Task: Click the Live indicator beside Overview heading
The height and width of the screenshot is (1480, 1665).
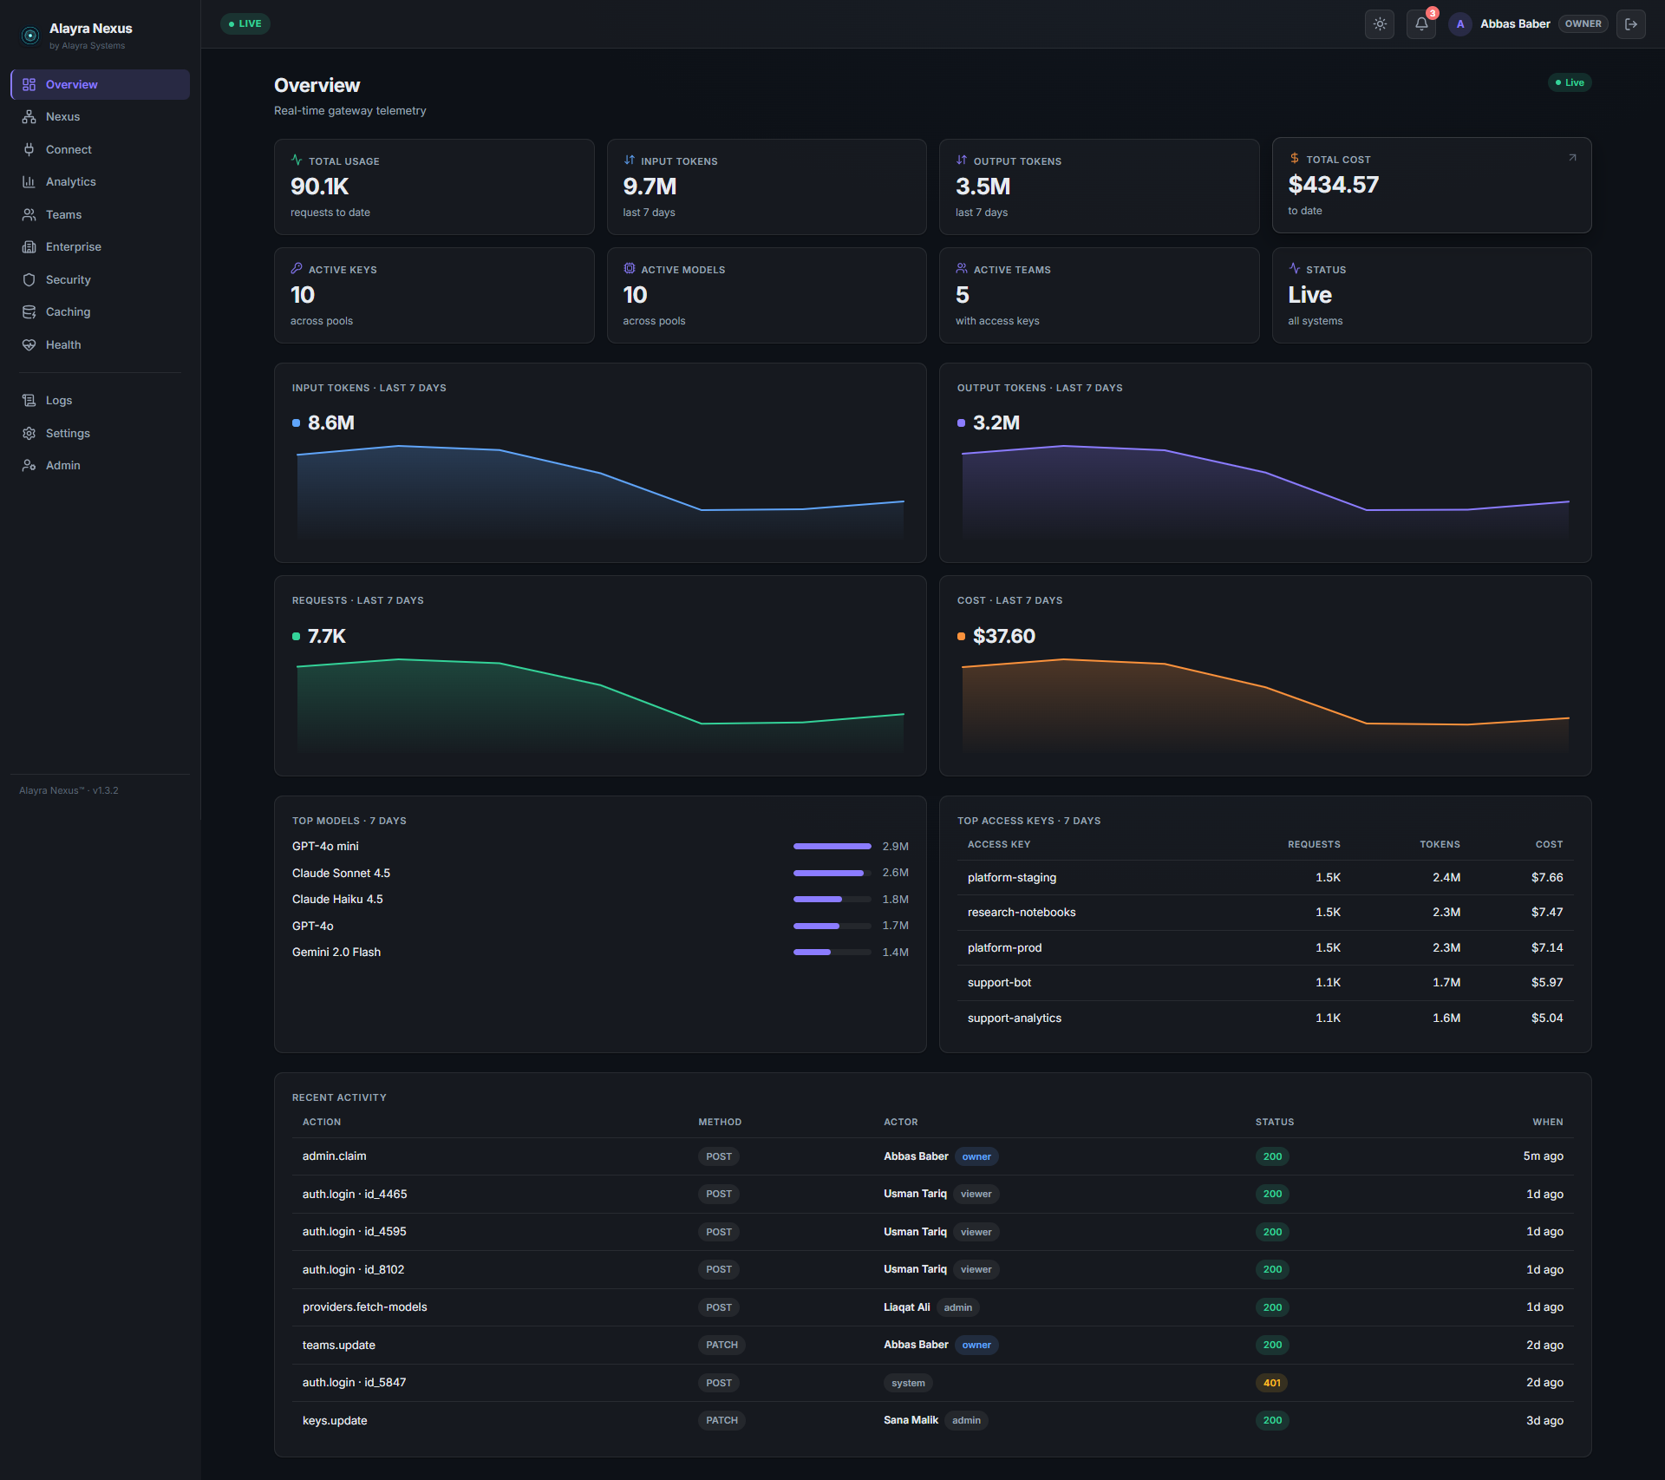Action: [1570, 82]
